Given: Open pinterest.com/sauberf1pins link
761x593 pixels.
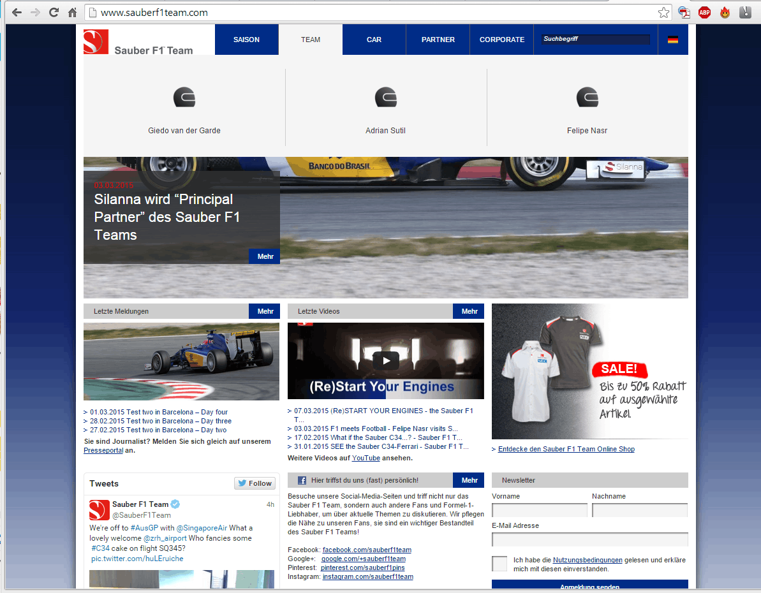Looking at the screenshot, I should [x=362, y=567].
